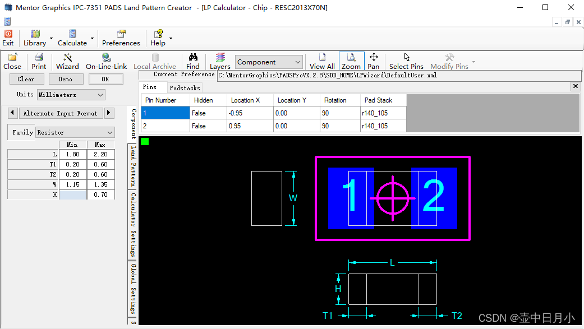
Task: Click the Location X cell showing -0.95
Action: pos(250,113)
